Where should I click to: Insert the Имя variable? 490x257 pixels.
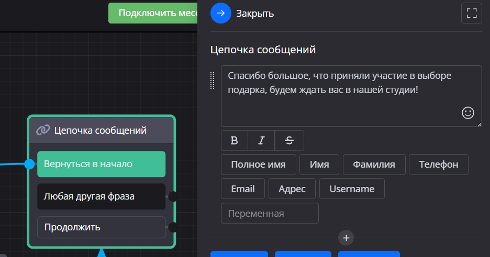(x=319, y=165)
